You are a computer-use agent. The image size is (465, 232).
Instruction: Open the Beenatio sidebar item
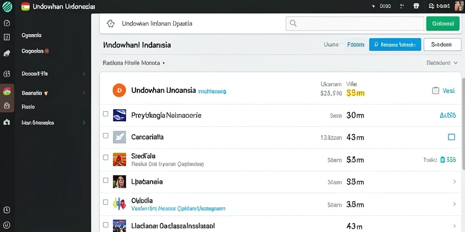point(35,93)
